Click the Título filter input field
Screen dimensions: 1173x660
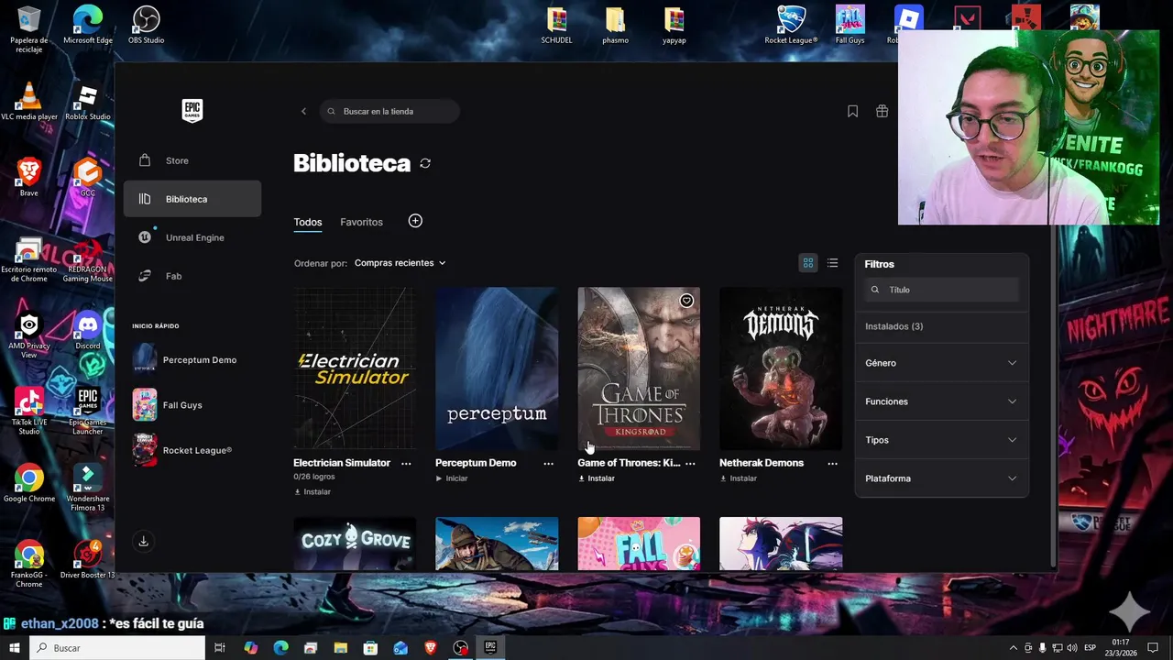coord(941,290)
